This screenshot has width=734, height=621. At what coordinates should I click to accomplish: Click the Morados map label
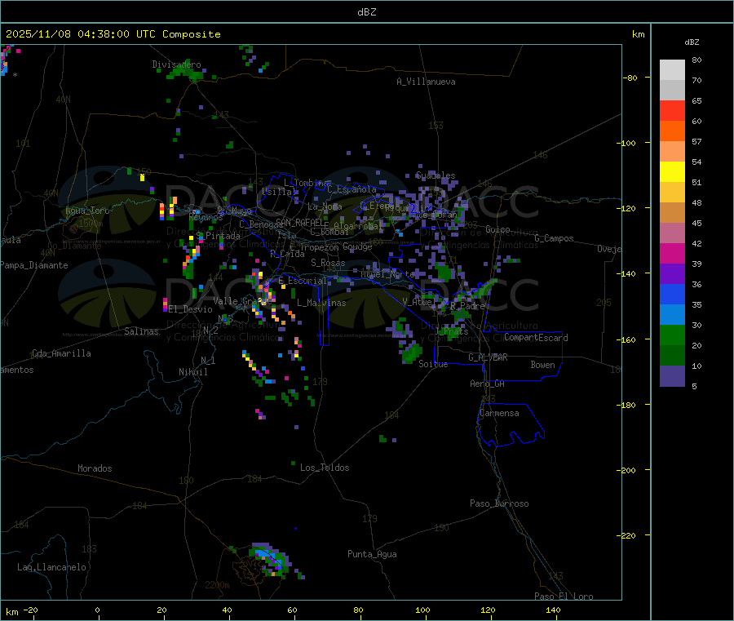(95, 468)
